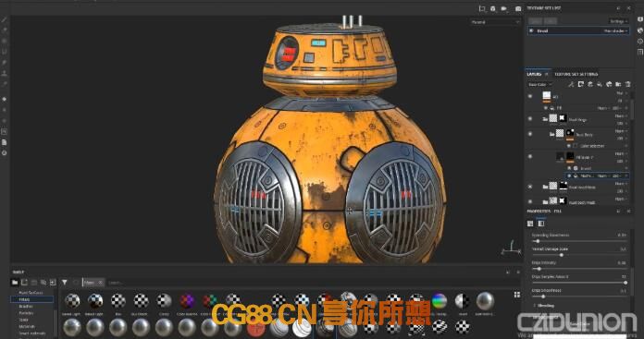Screen dimensions: 644x339
Task: Click the add mask icon in Layers toolbar
Action: [581, 84]
